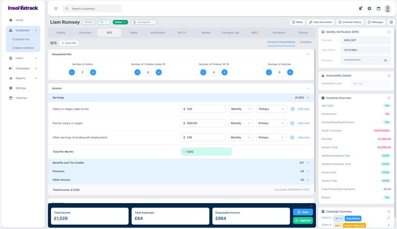
Task: Click plus icon on Partner salary row
Action: point(292,123)
